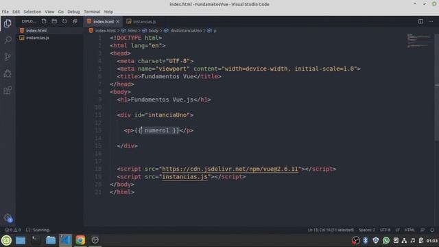Change the HTML language mode
The image size is (439, 247).
click(x=410, y=230)
